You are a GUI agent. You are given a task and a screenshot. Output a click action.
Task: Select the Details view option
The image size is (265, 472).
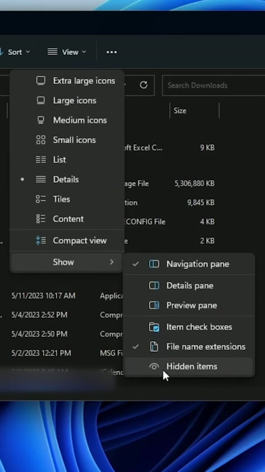[65, 180]
